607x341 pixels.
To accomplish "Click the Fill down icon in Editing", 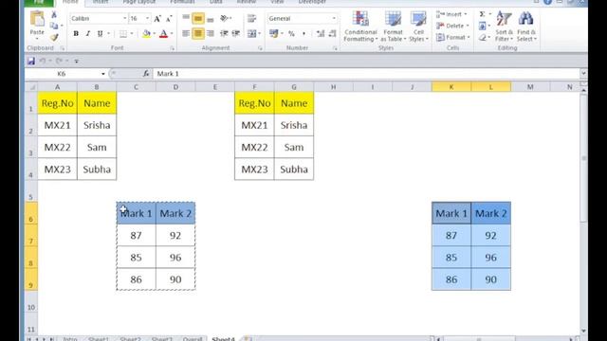I will pyautogui.click(x=483, y=26).
